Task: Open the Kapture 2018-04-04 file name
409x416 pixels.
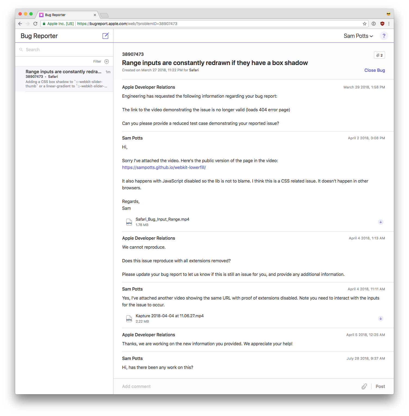Action: [x=170, y=316]
